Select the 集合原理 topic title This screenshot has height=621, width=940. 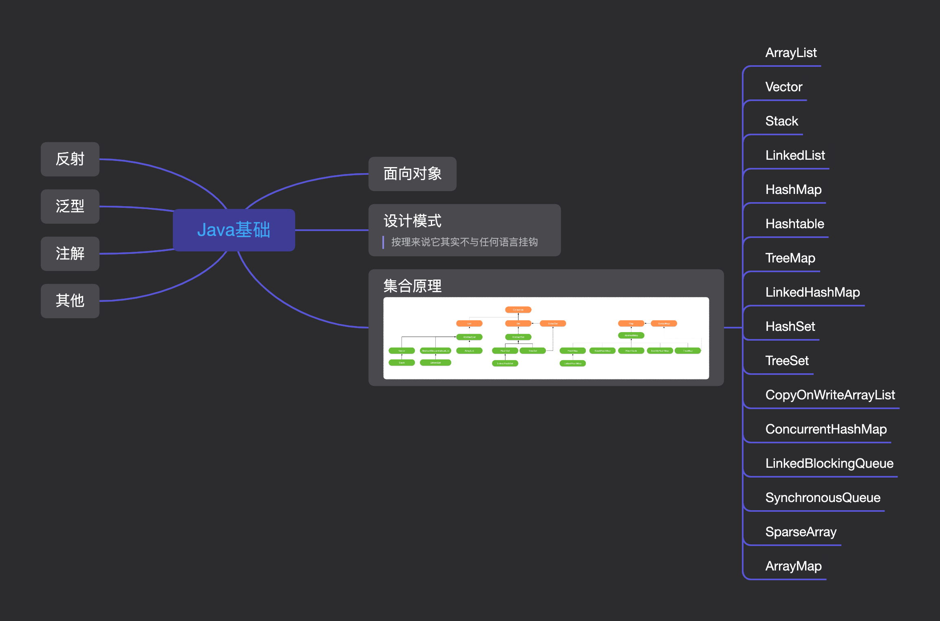[x=412, y=286]
